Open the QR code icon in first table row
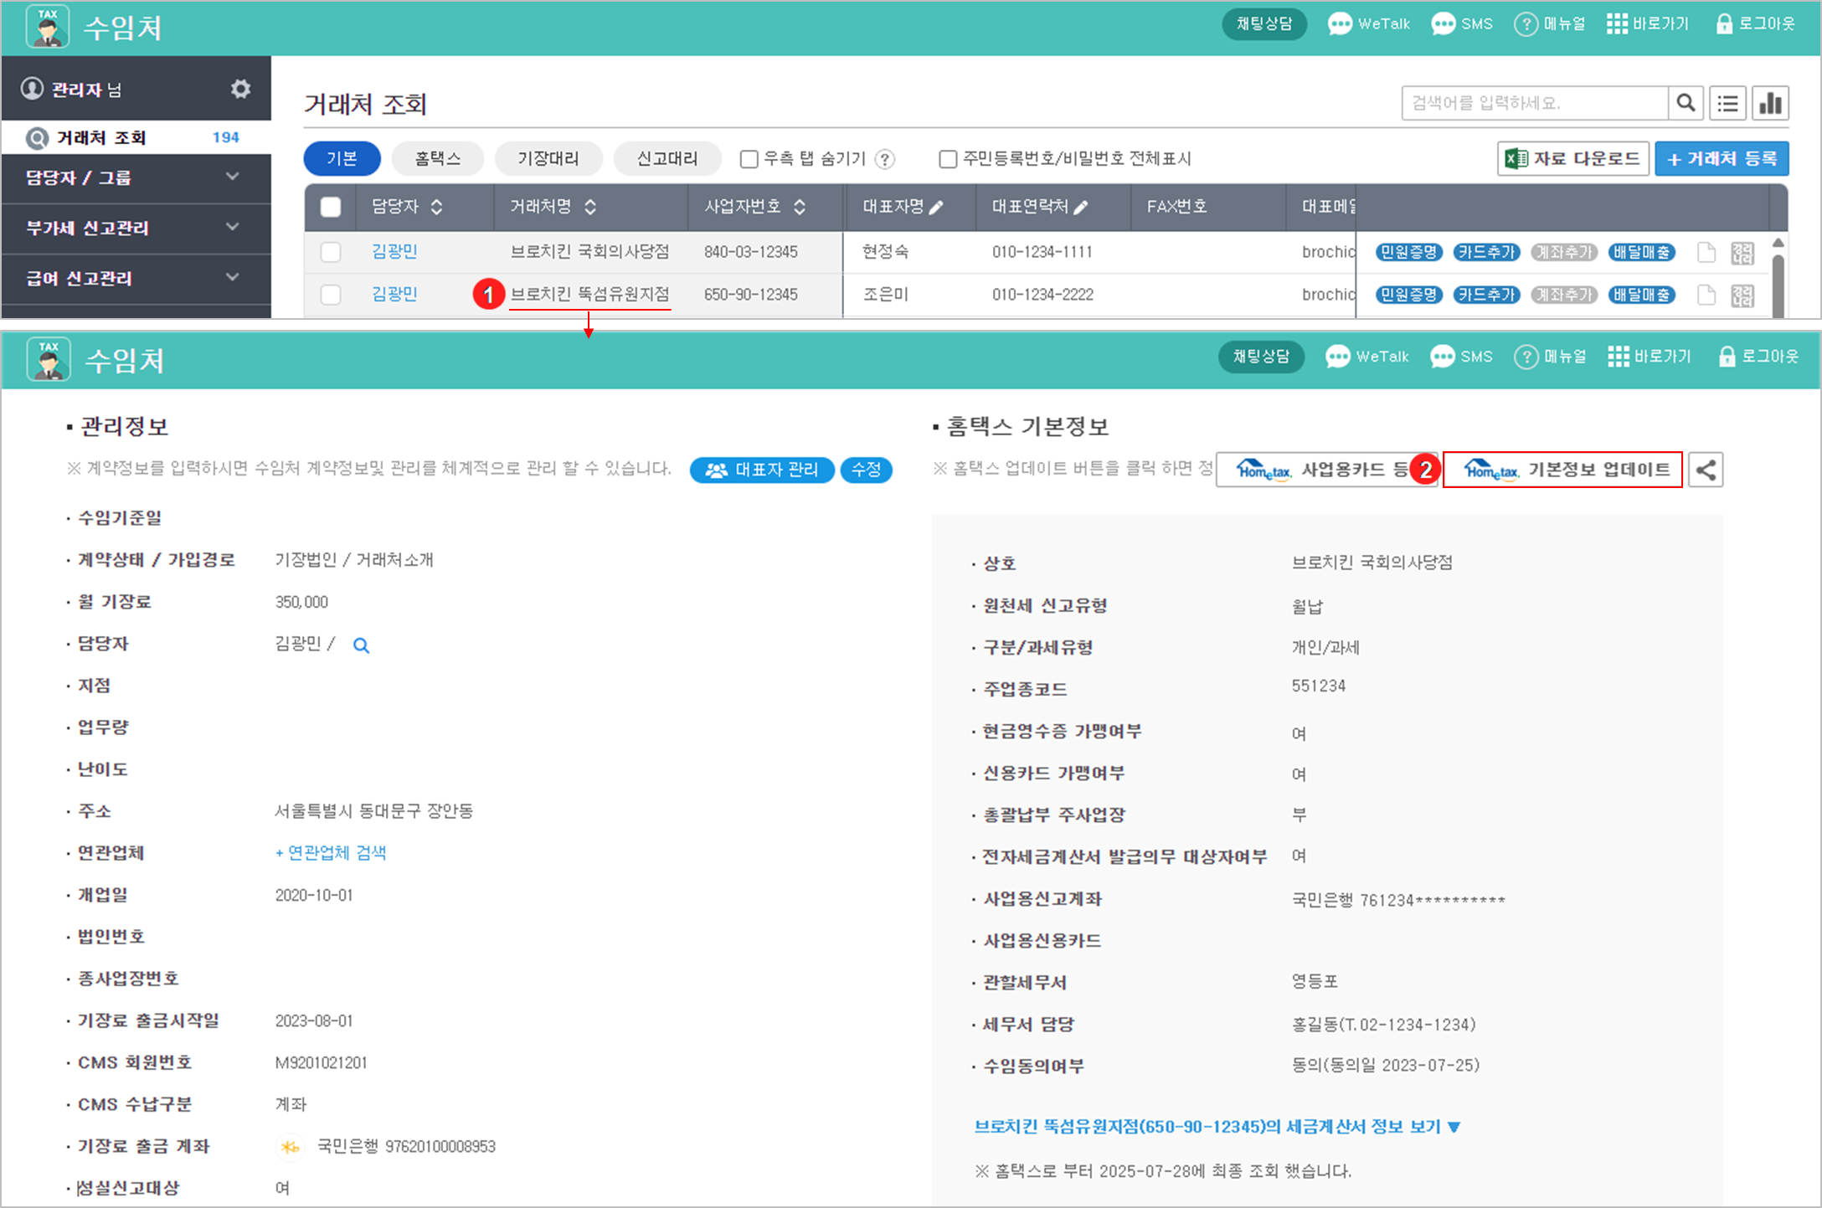The width and height of the screenshot is (1822, 1208). (1742, 253)
